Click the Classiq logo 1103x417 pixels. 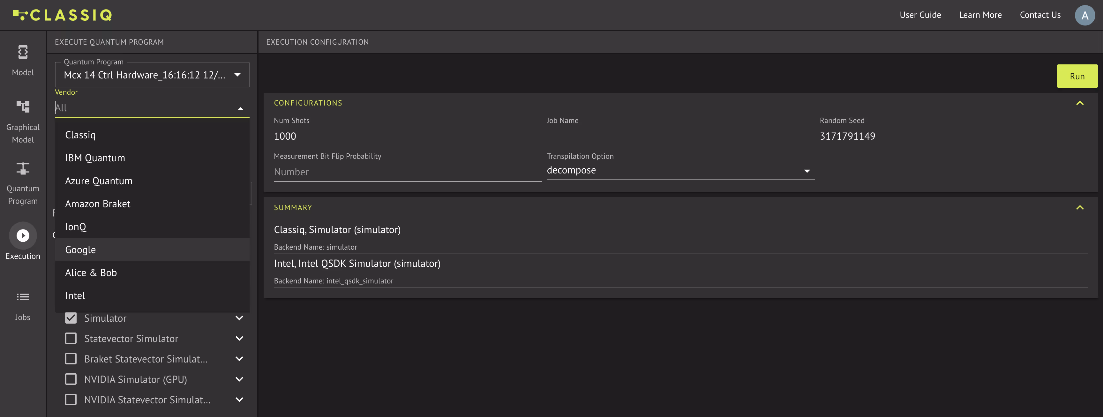tap(63, 15)
